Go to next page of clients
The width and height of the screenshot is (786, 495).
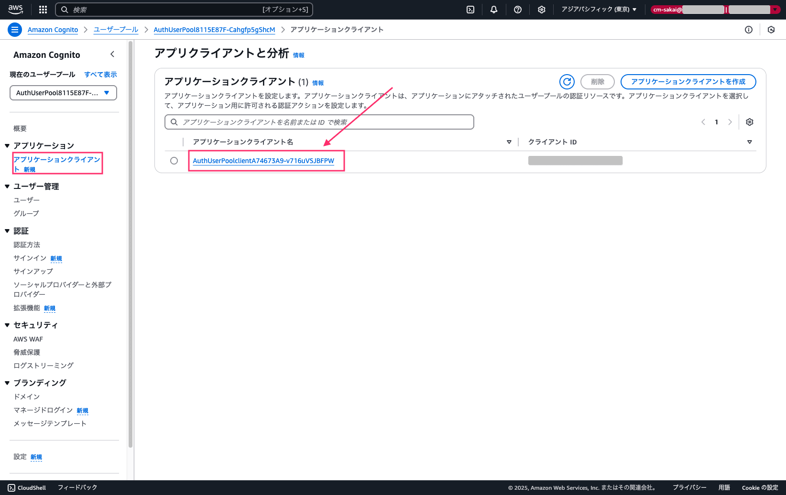click(x=730, y=122)
